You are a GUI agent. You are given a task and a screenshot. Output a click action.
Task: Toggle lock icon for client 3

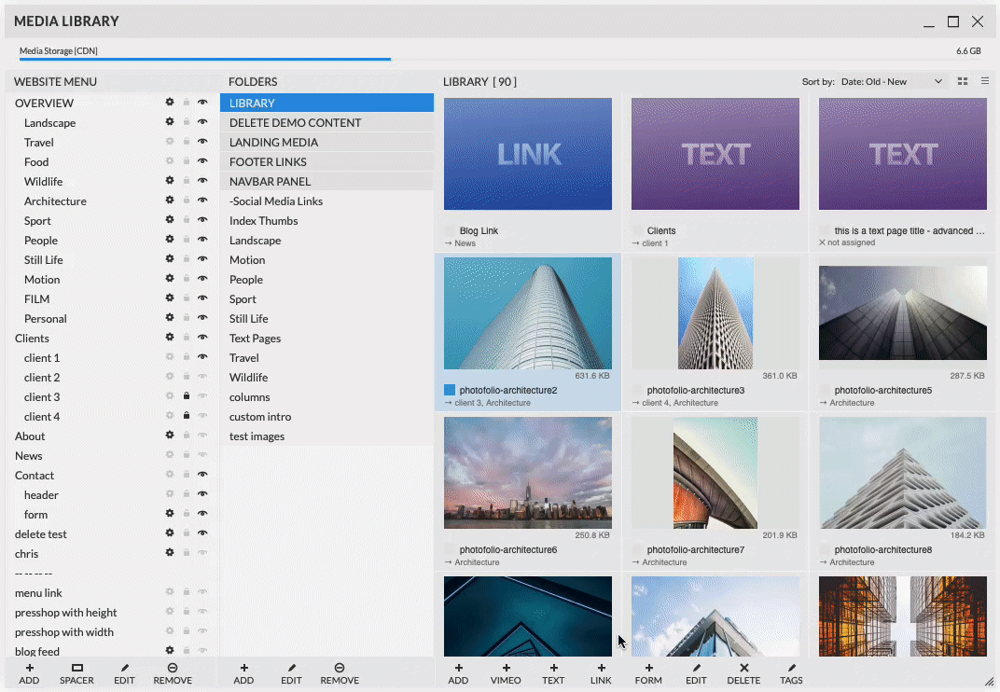[x=187, y=396]
